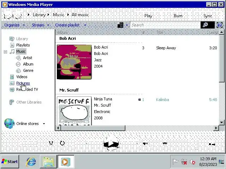Open the Recorded TV icon
The image size is (226, 169).
point(12,89)
